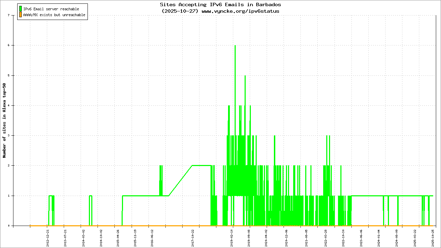Click the green spike peaking at 5
Image resolution: width=441 pixels, height=248 pixels.
(245, 77)
